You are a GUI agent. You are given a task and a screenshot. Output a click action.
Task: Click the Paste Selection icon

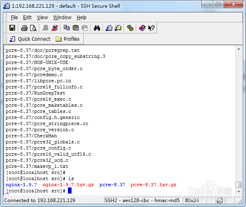pos(85,28)
